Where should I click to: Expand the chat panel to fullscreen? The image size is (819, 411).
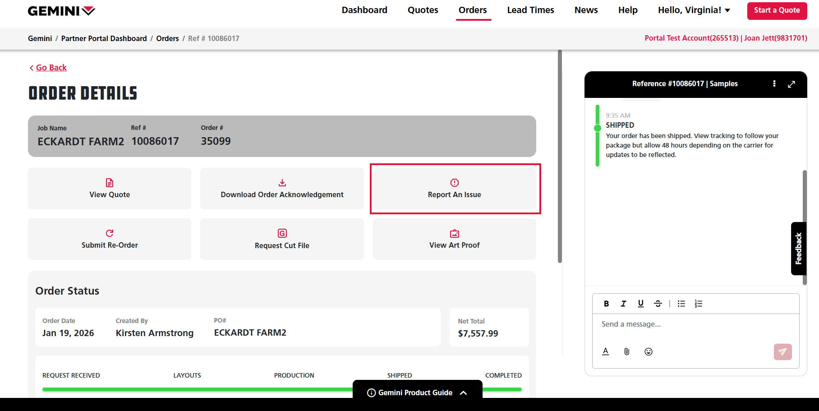coord(791,84)
